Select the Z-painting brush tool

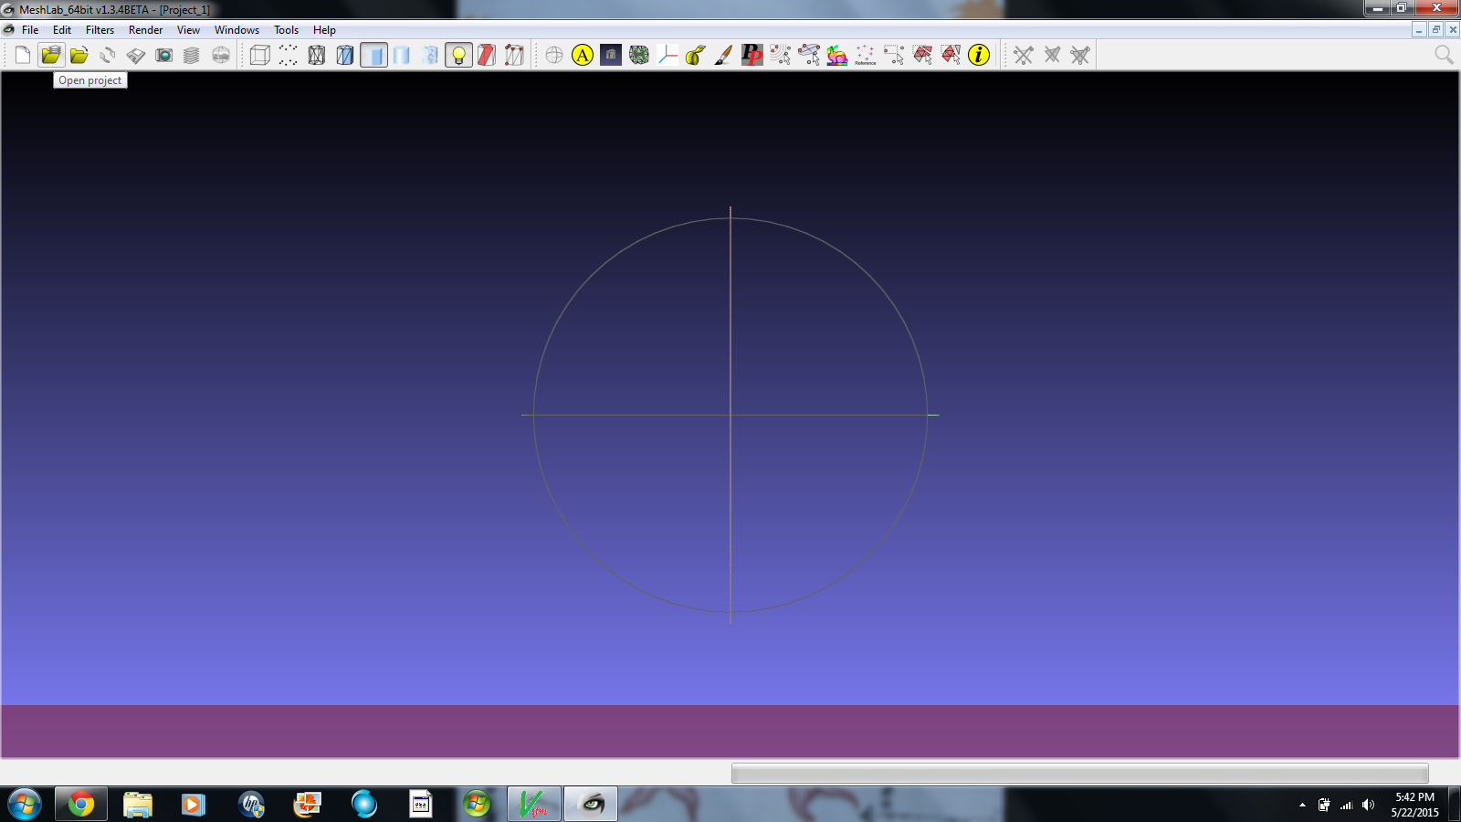[x=724, y=55]
